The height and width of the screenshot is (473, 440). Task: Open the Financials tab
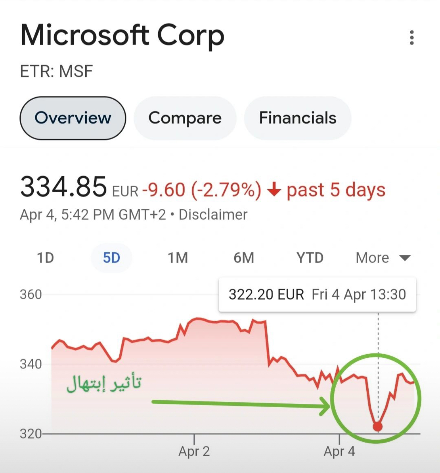point(297,118)
